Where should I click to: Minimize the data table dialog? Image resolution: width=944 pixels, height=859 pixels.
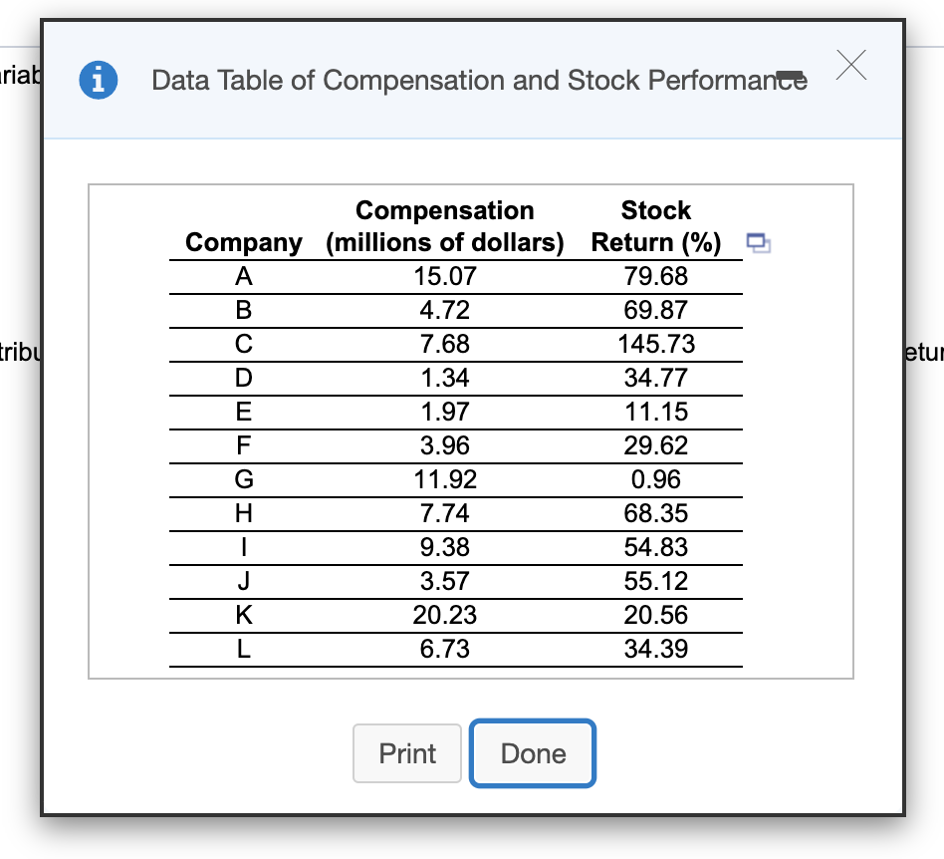790,75
